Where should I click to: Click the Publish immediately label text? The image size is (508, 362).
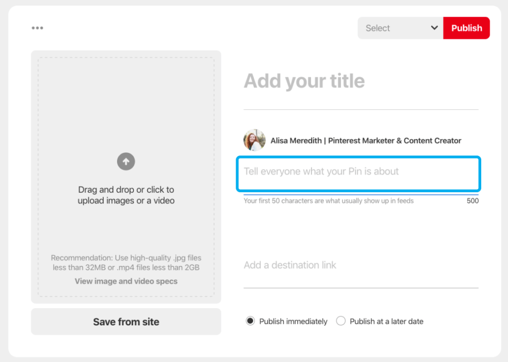point(293,321)
